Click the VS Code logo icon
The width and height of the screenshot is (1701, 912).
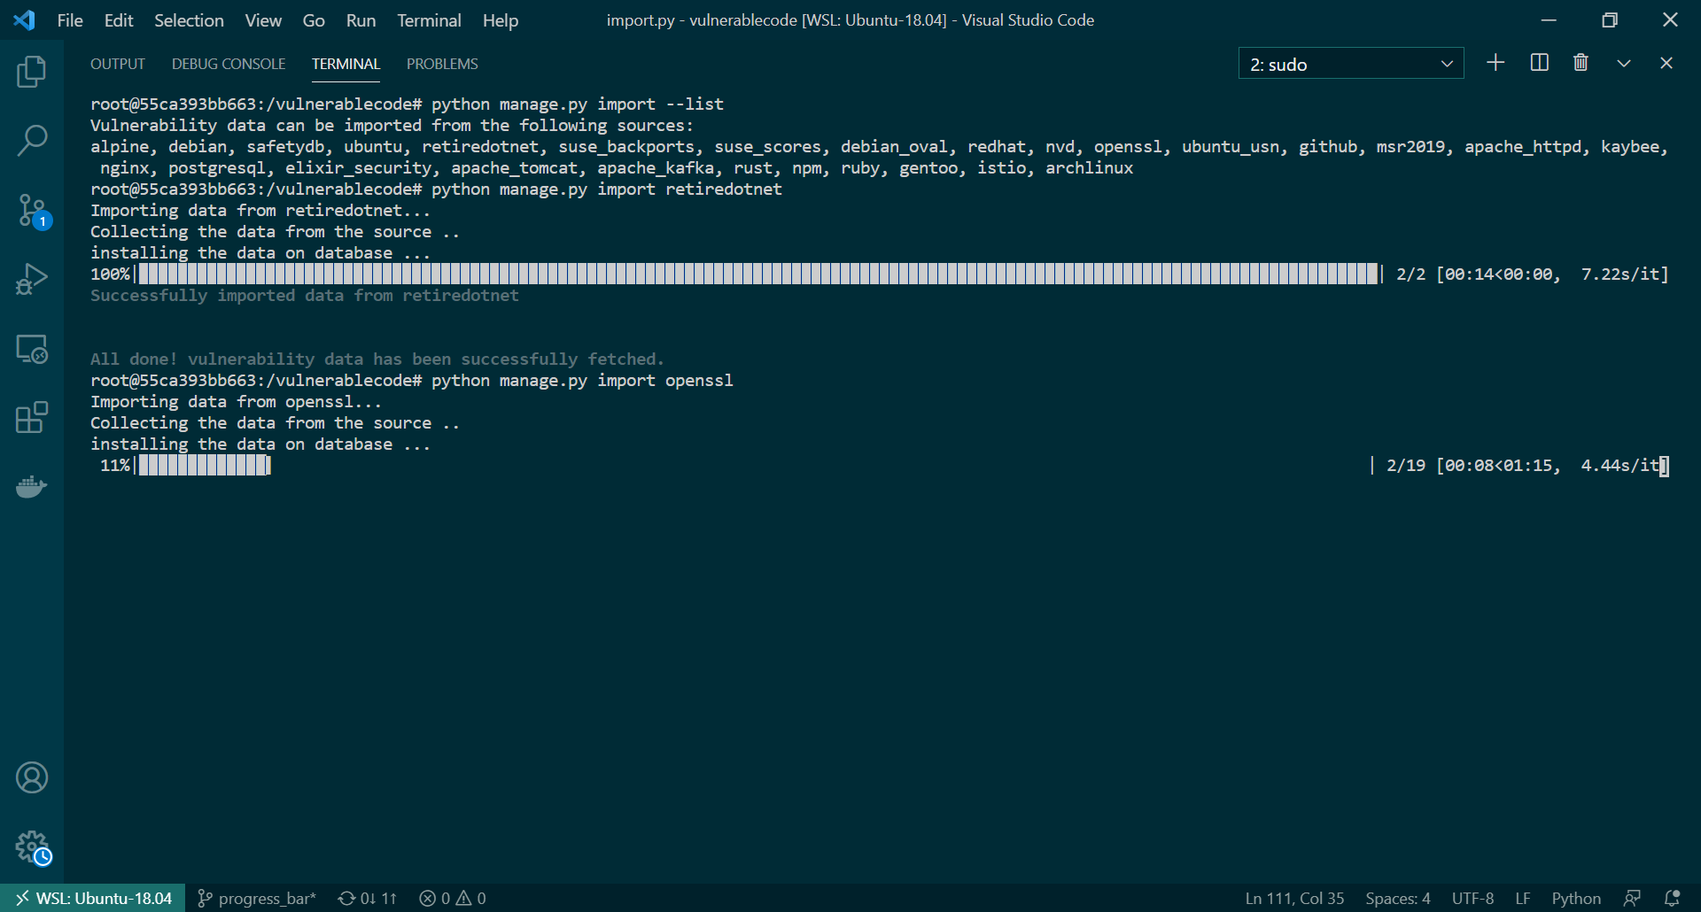click(x=24, y=19)
